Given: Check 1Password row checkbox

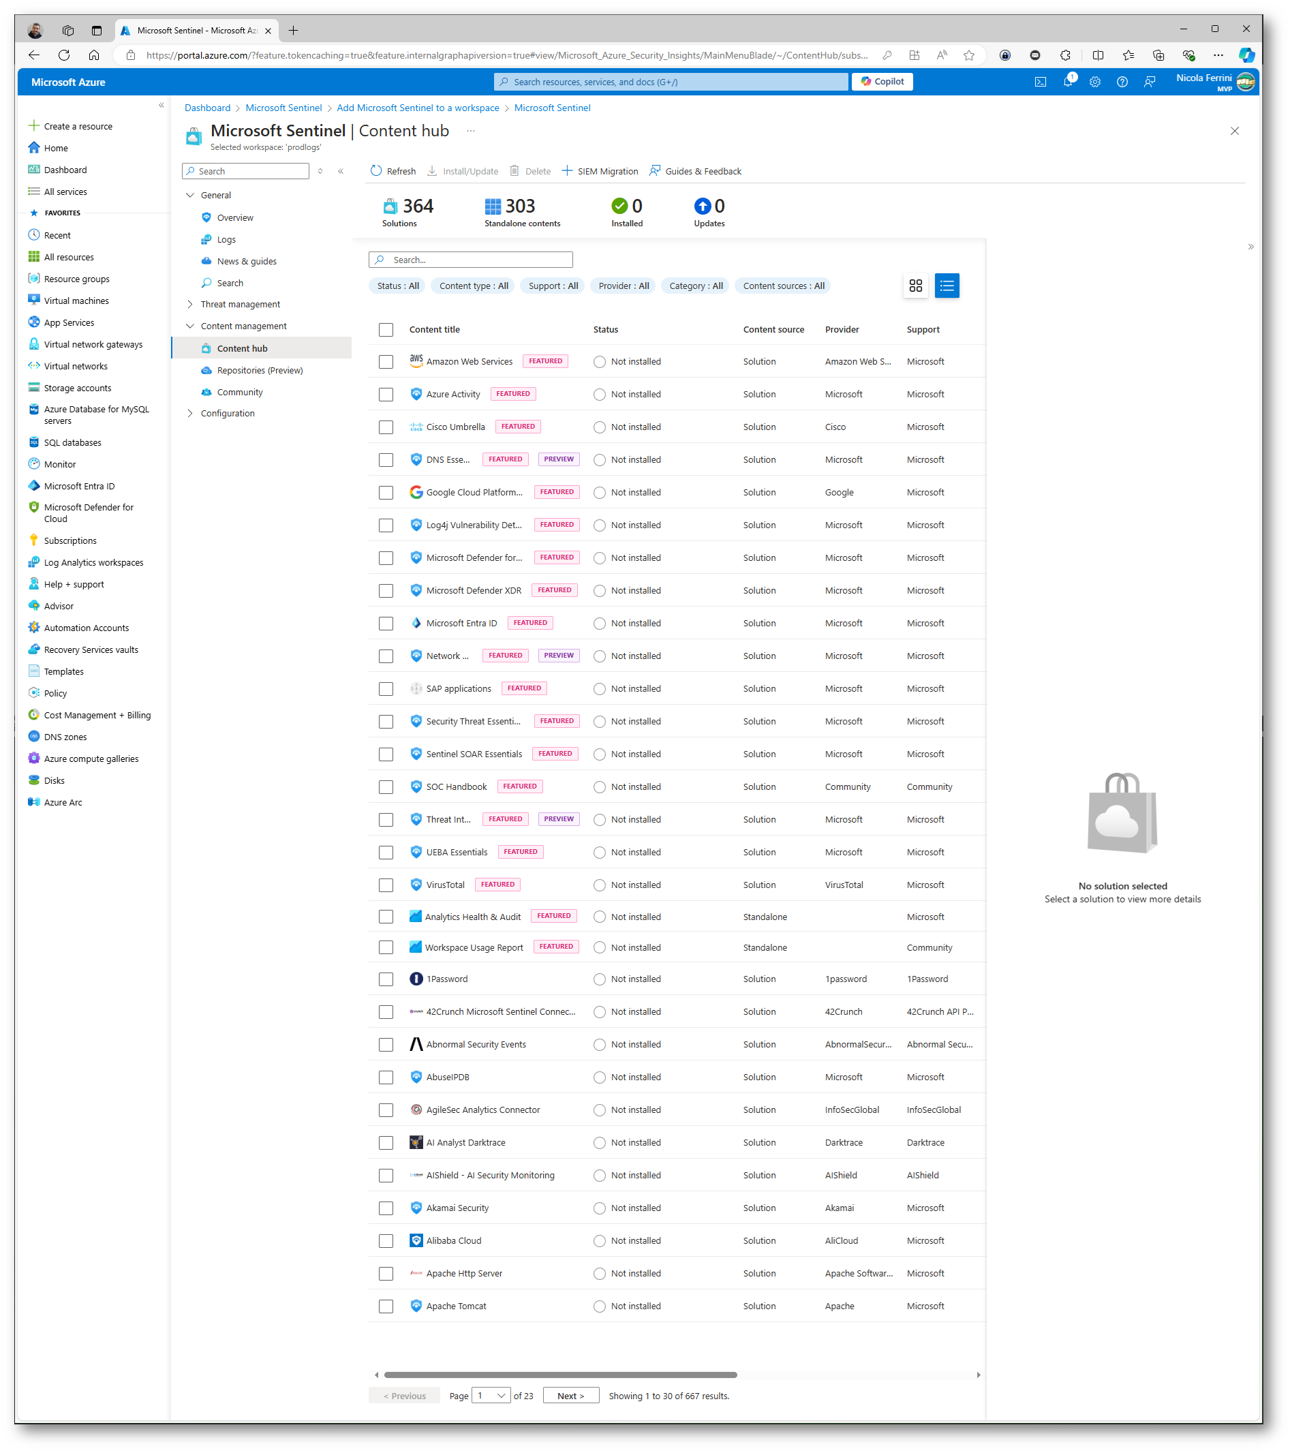Looking at the screenshot, I should 386,979.
